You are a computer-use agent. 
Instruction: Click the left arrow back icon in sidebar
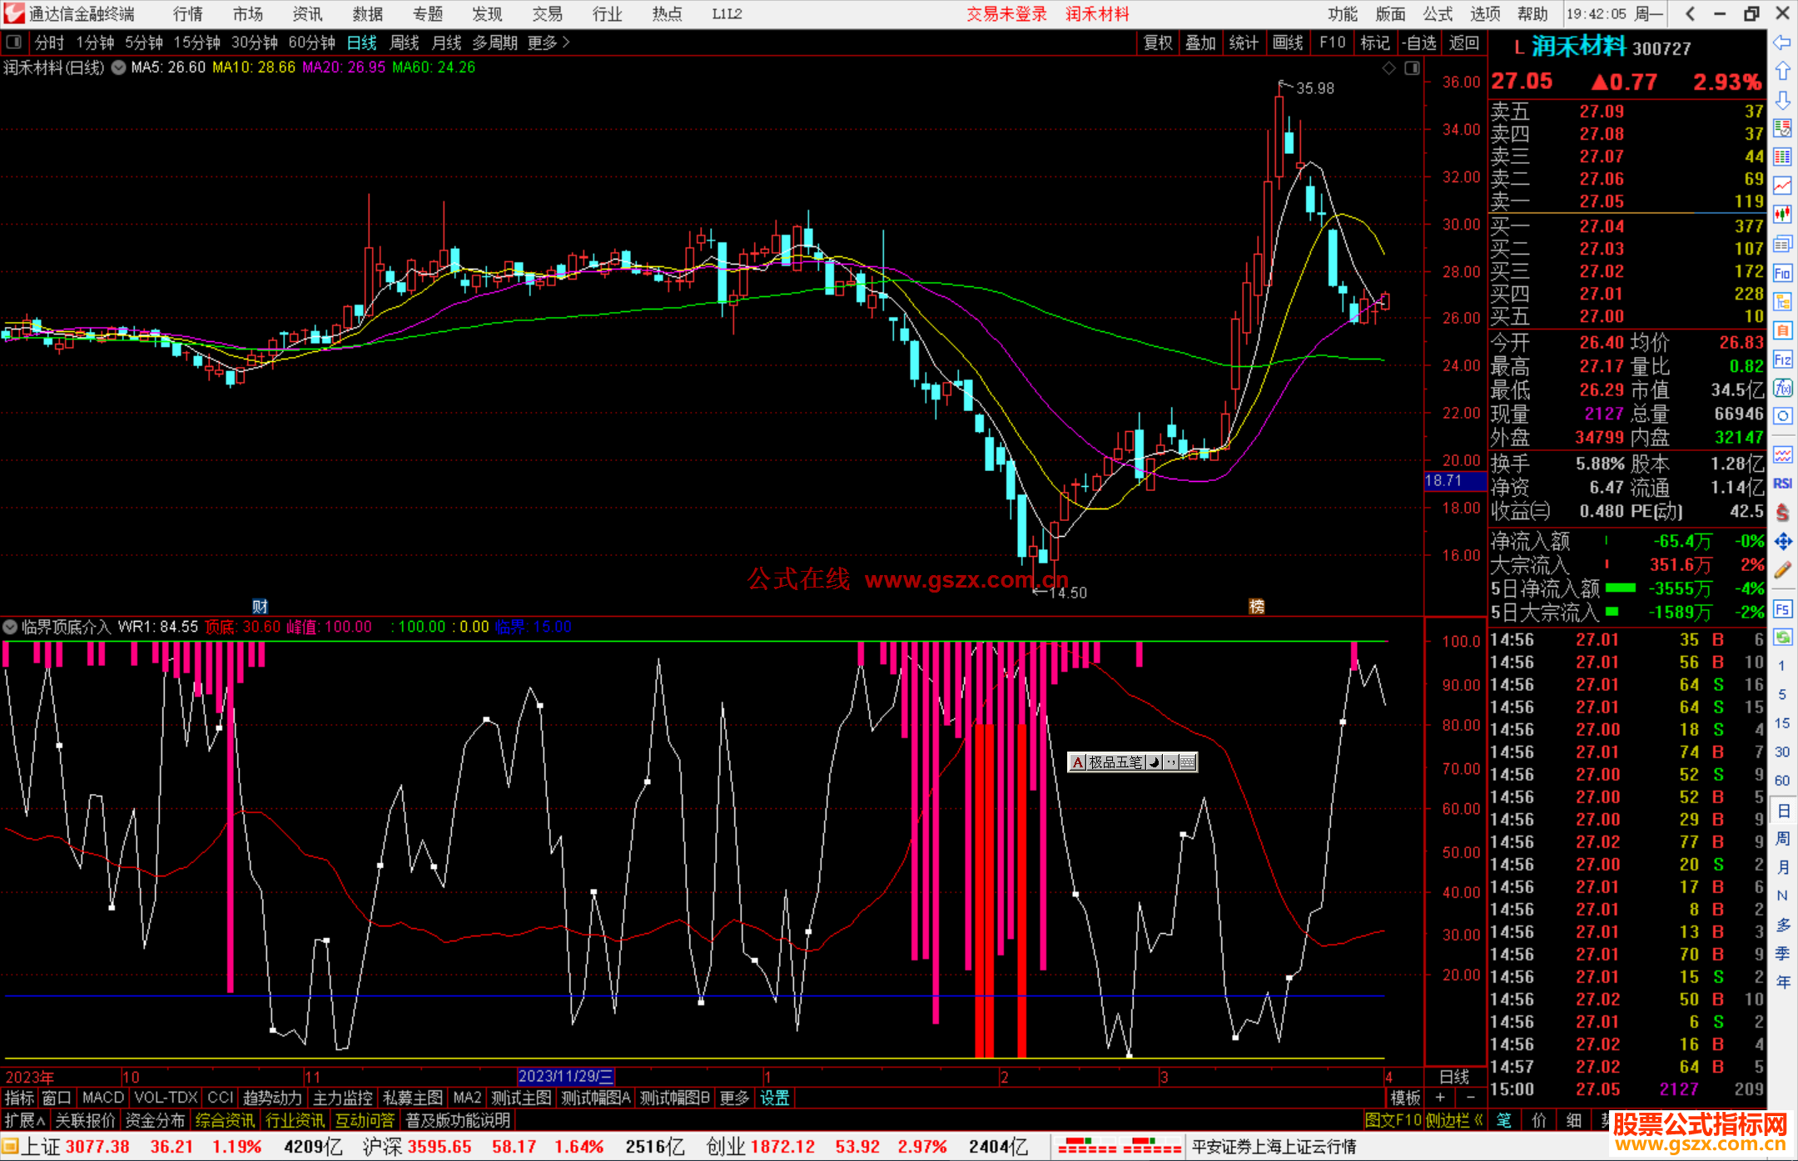click(x=1782, y=42)
